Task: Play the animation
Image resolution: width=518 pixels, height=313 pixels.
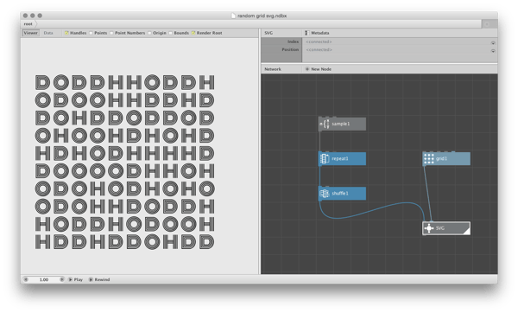Action: click(75, 279)
